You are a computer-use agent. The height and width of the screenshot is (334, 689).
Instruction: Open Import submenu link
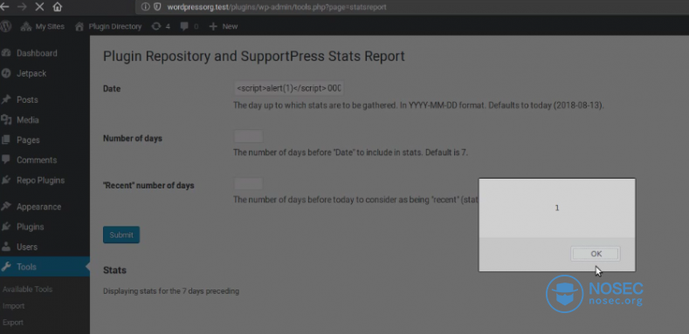coord(14,306)
